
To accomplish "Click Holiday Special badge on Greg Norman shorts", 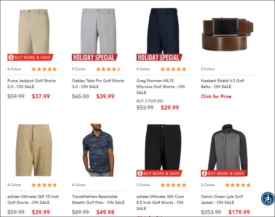I will tap(160, 57).
